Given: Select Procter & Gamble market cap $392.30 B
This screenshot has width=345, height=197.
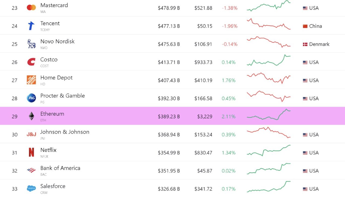Looking at the screenshot, I should [169, 99].
